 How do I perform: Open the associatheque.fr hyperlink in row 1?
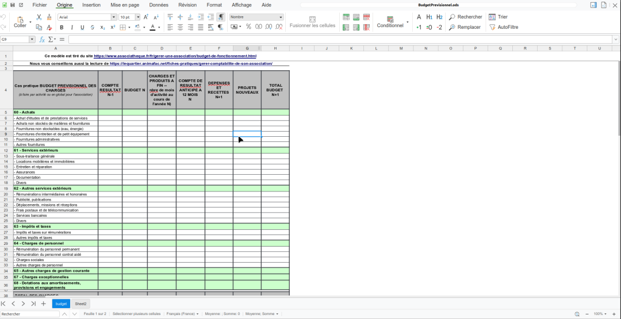[175, 56]
